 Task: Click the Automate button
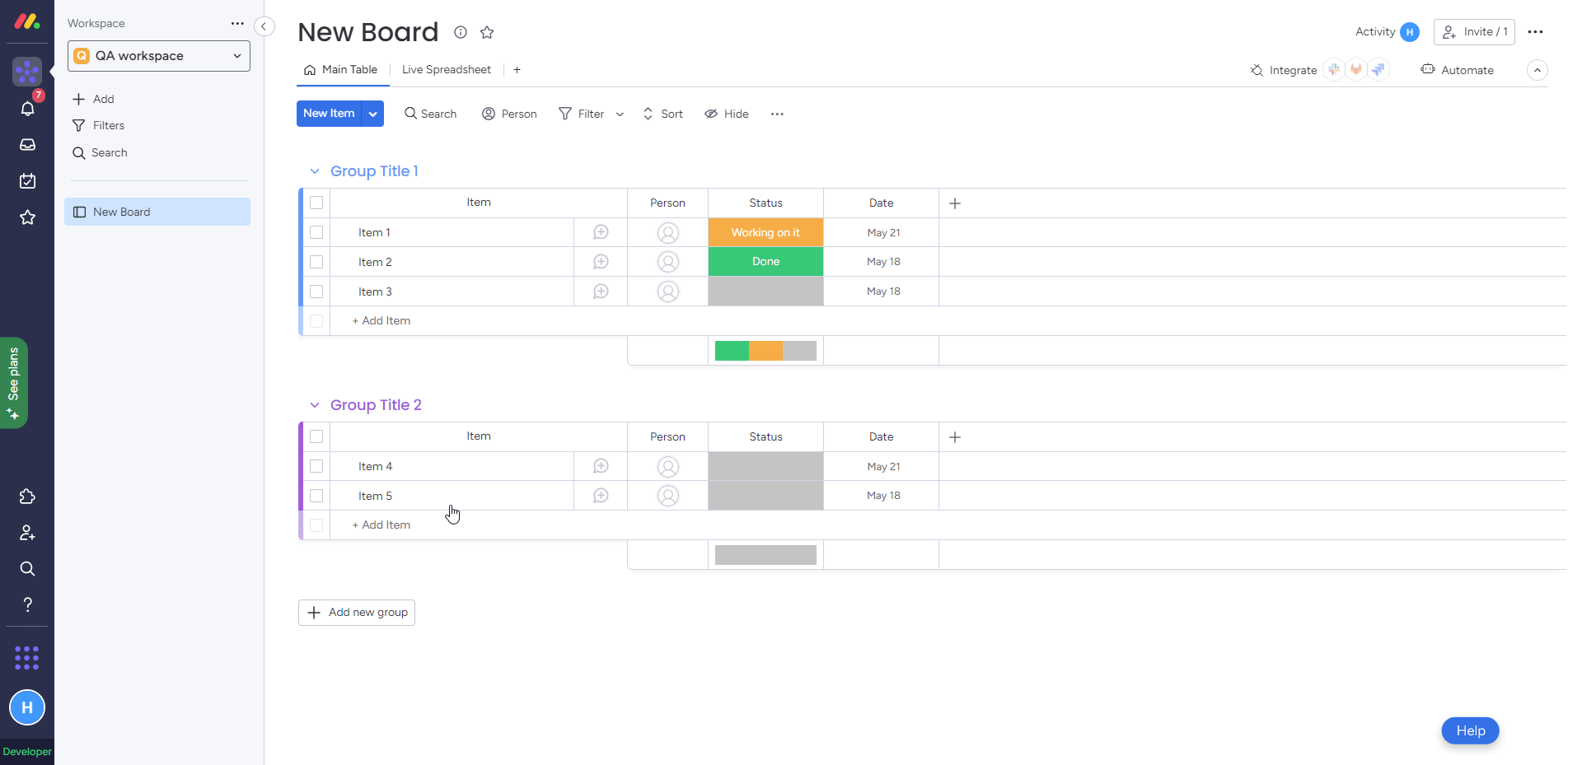1457,70
